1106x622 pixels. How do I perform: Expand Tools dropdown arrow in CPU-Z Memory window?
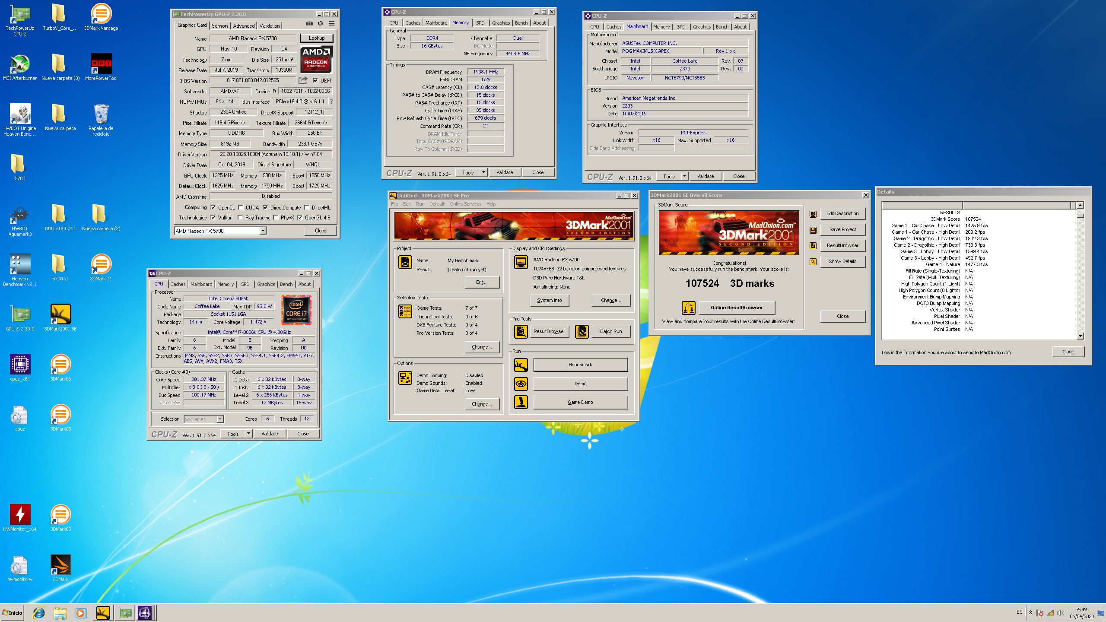(x=483, y=172)
